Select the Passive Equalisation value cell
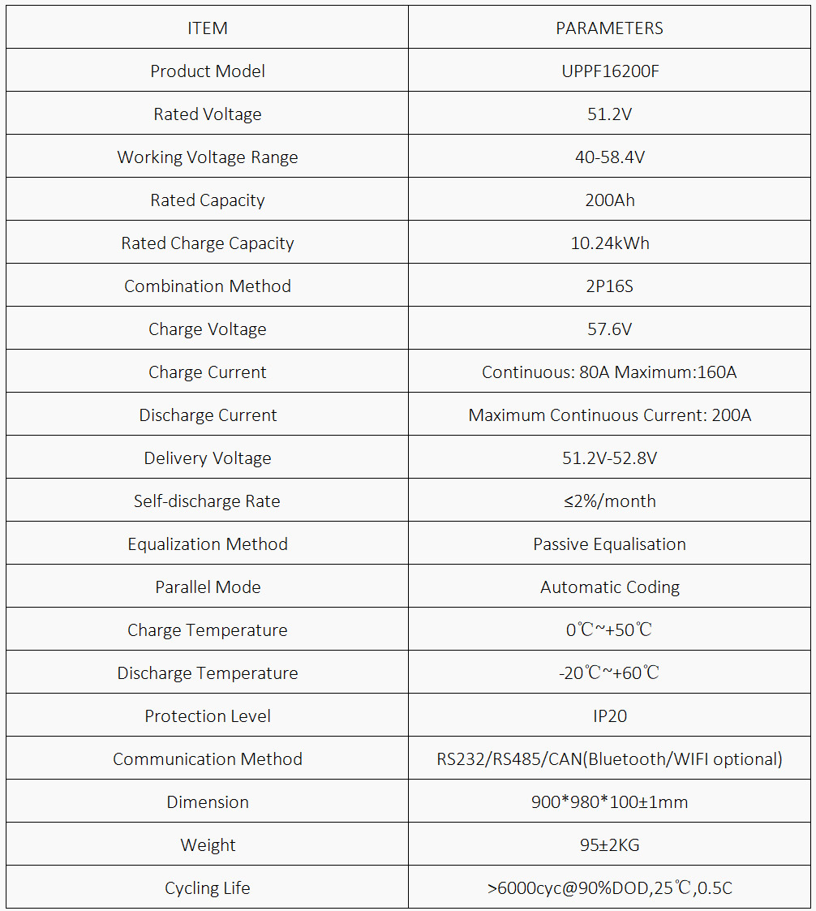The width and height of the screenshot is (816, 911). 609,544
